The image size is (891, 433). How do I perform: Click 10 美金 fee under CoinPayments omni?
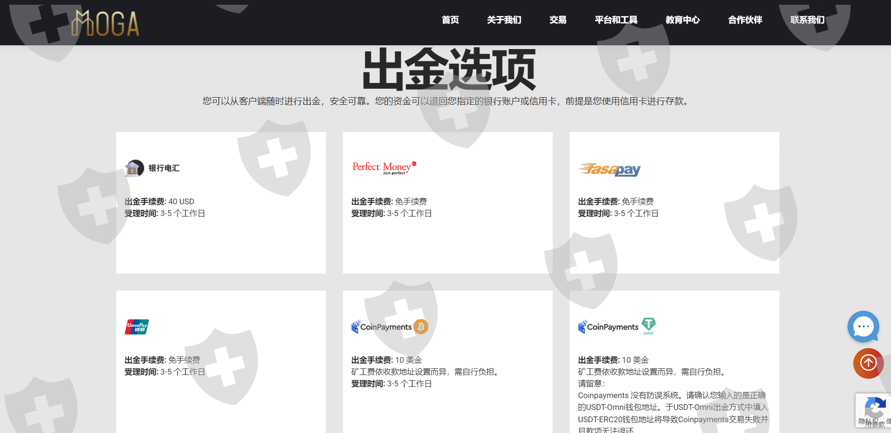tap(635, 360)
